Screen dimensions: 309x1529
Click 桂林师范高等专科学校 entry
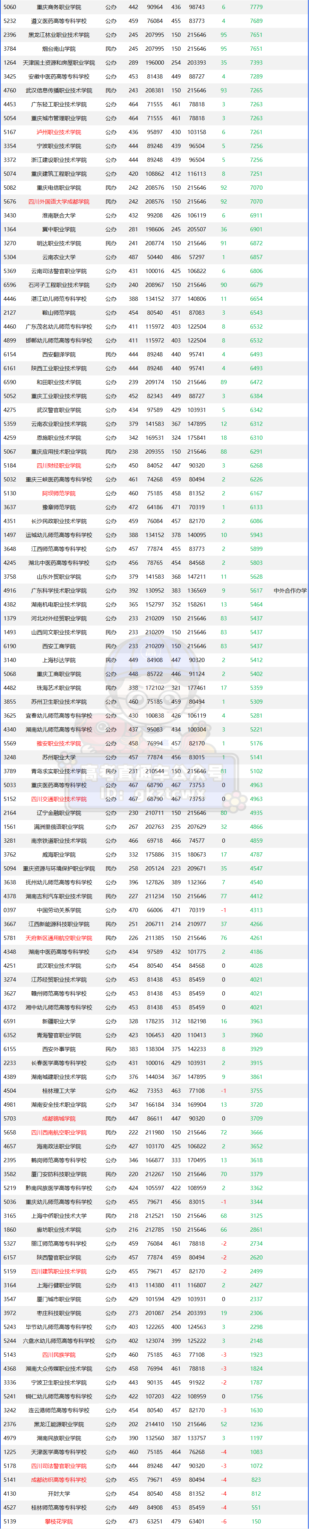pyautogui.click(x=59, y=1507)
